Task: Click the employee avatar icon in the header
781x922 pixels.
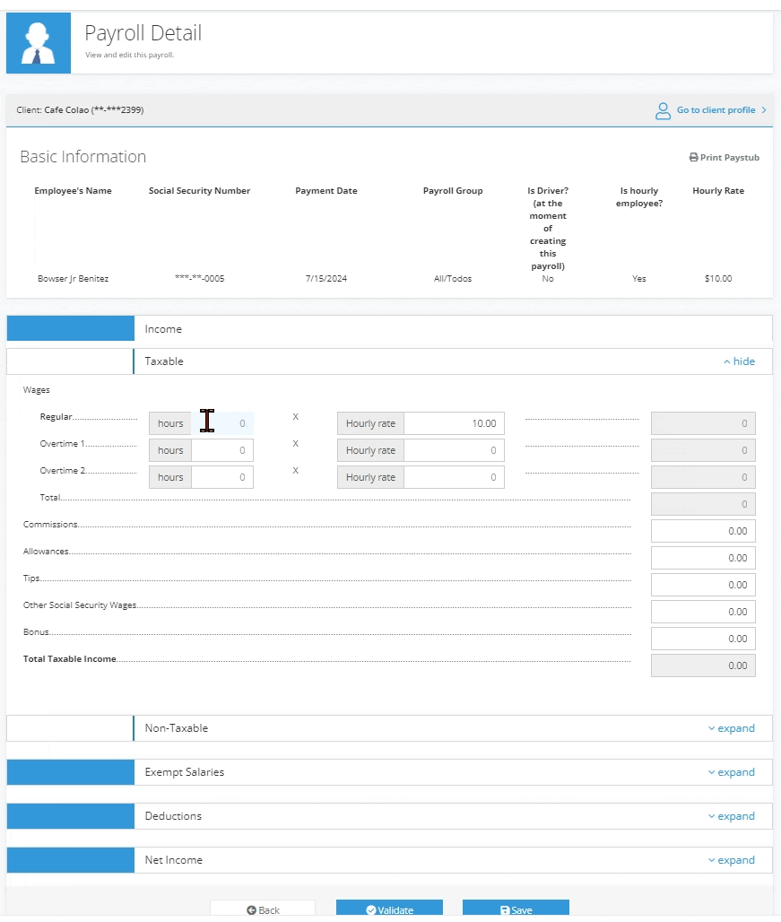Action: 39,43
